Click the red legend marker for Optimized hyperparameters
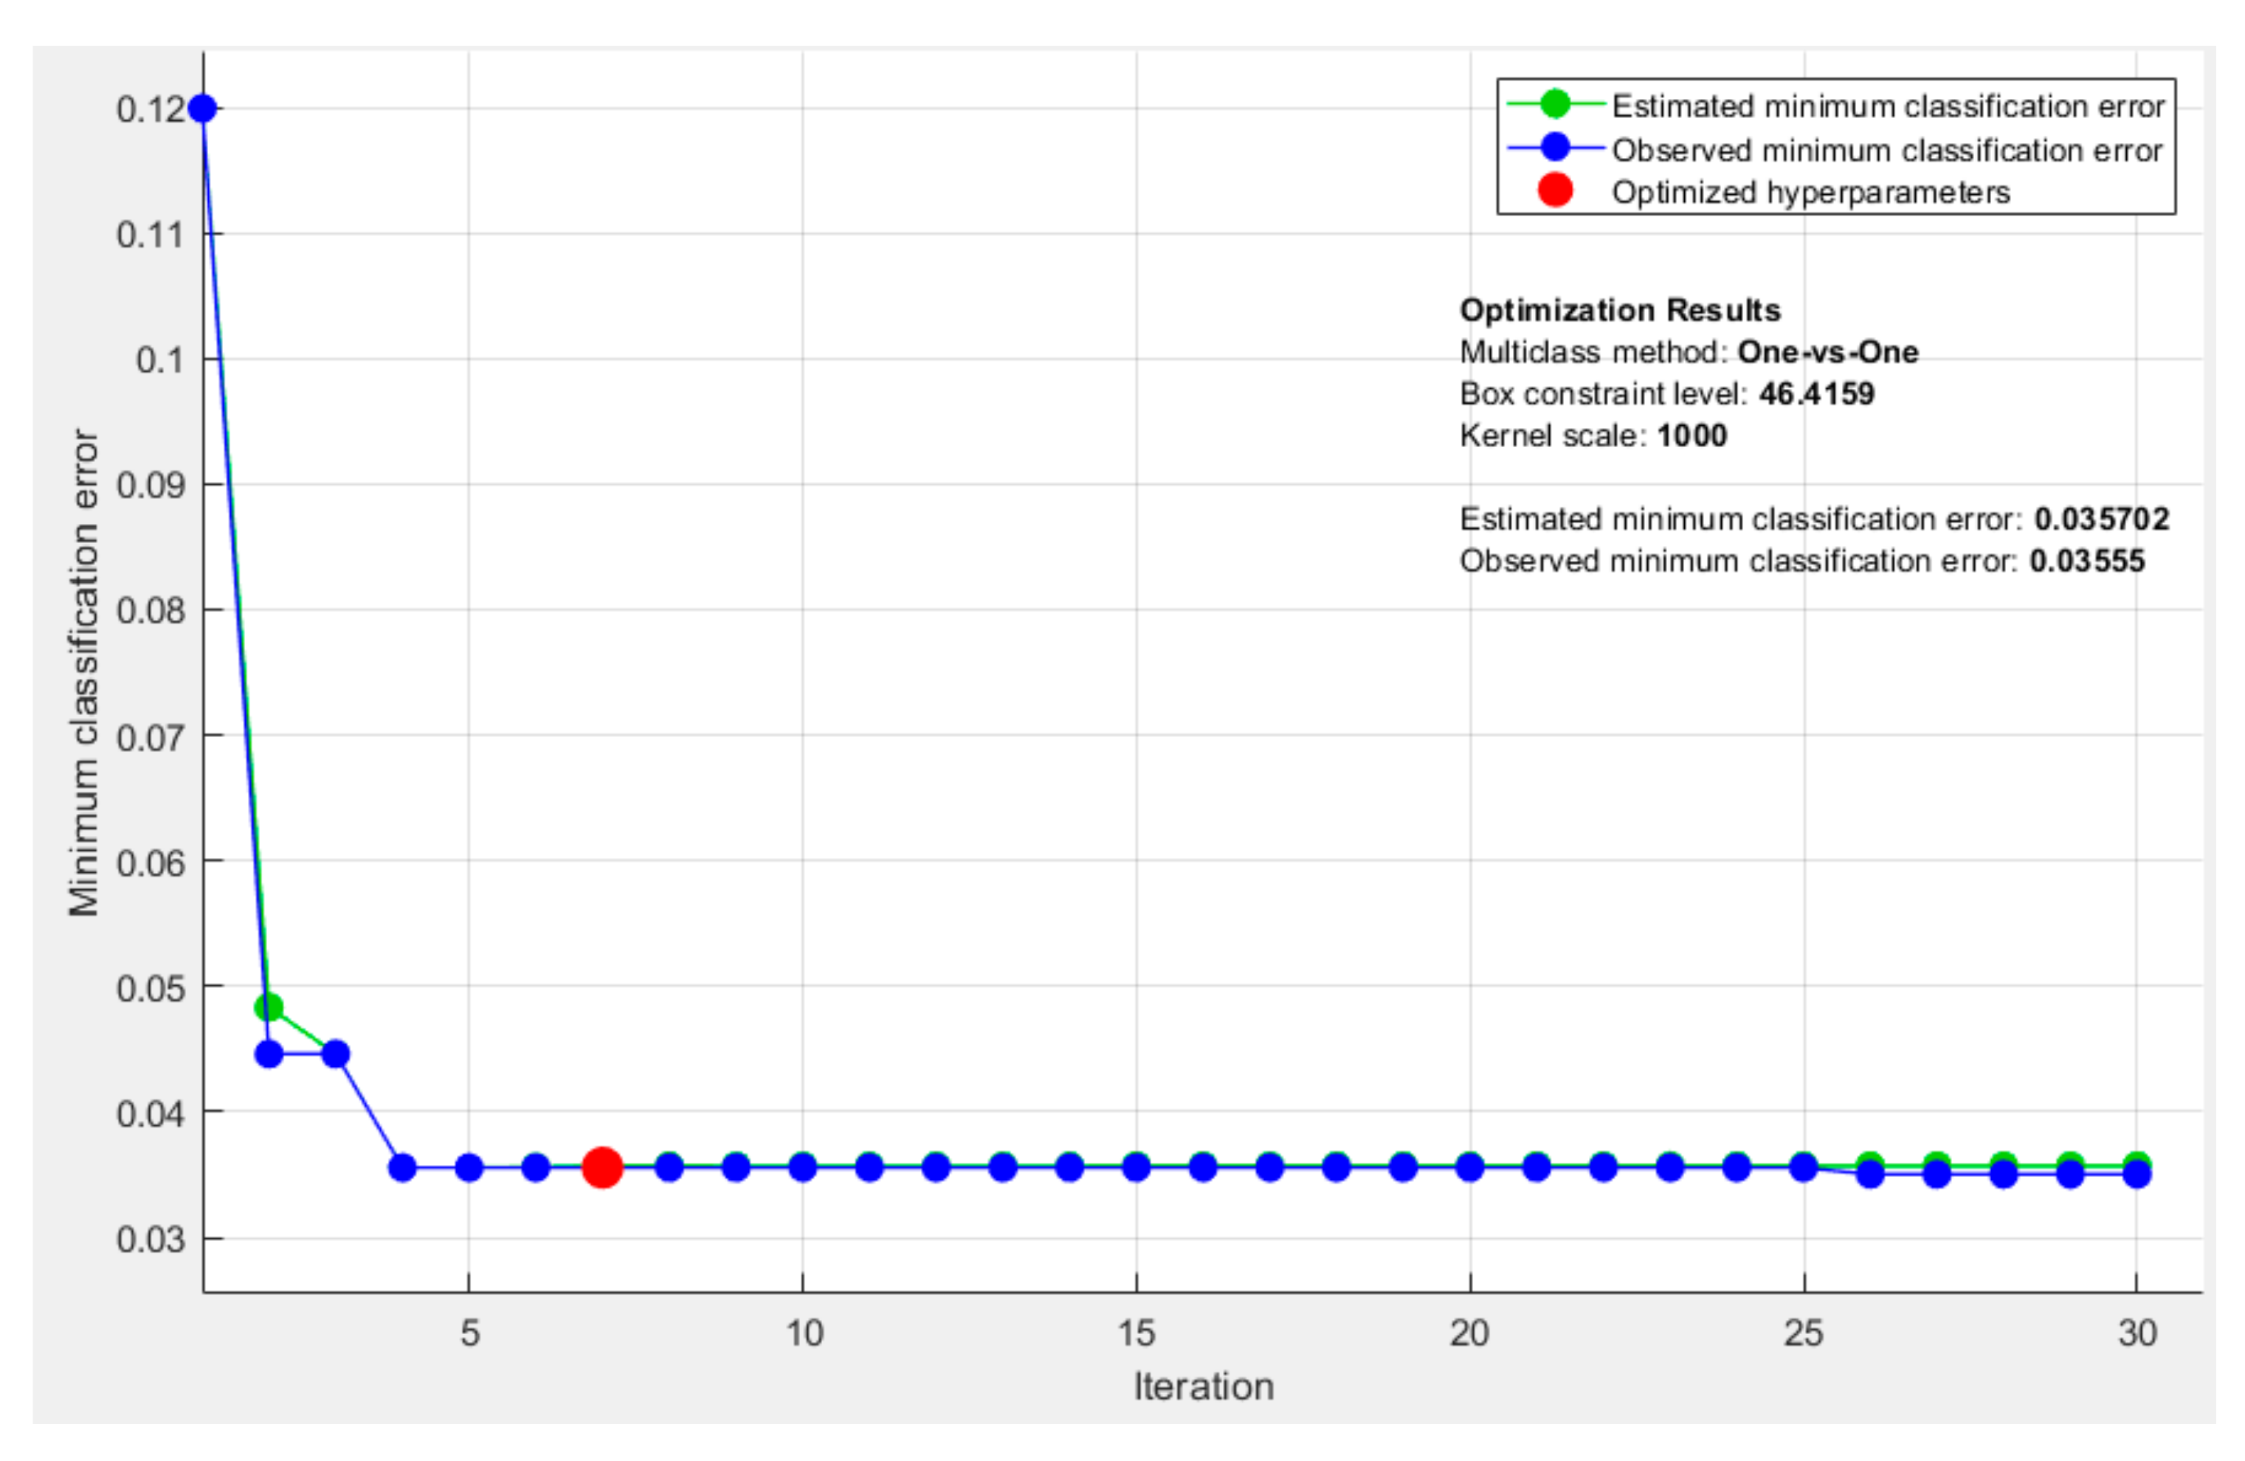 (x=1554, y=190)
